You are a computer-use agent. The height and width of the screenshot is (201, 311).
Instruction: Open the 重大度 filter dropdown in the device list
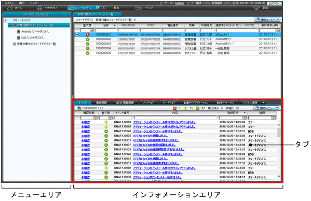[x=91, y=30]
